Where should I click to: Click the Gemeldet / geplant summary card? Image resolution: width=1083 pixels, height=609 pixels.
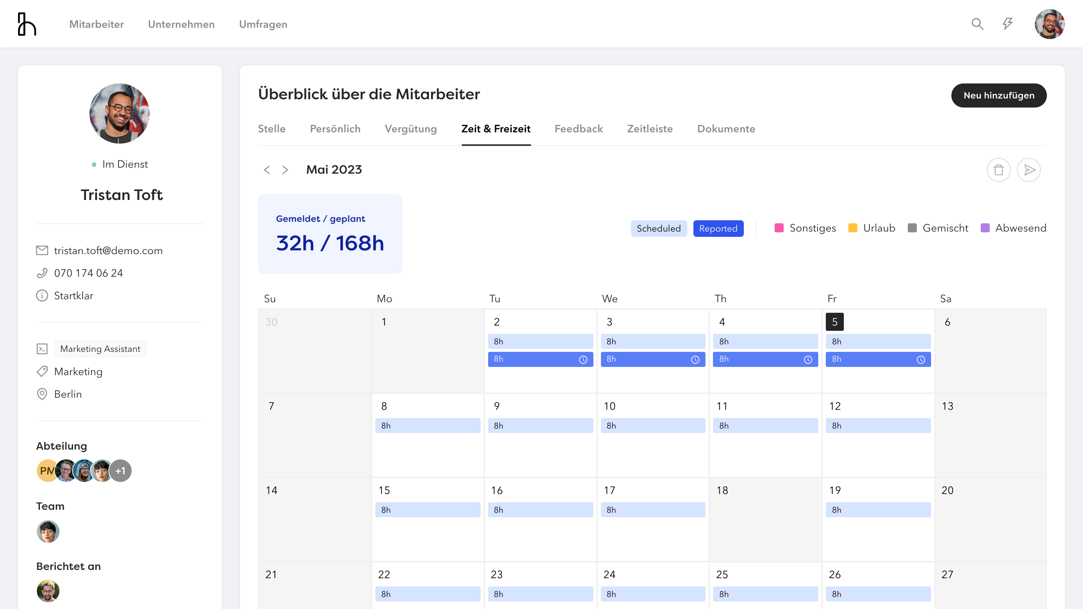point(330,234)
